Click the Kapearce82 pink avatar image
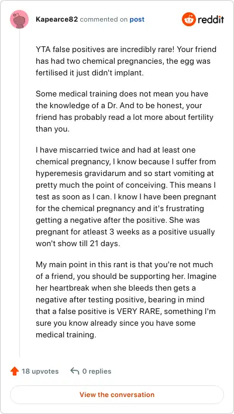234x414 pixels. click(19, 19)
